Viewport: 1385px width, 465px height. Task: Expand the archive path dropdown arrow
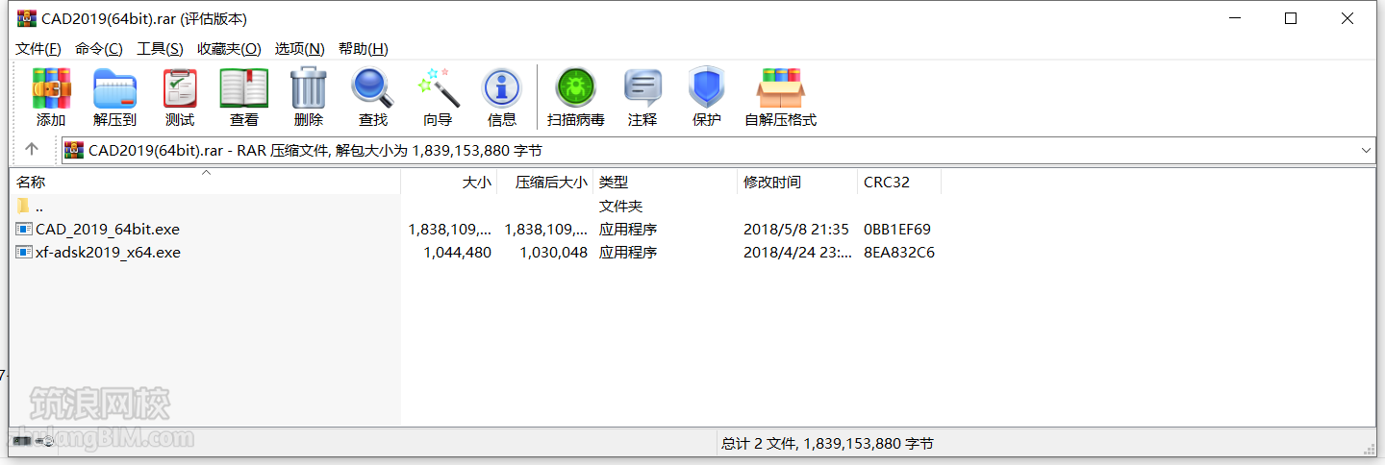(1367, 150)
